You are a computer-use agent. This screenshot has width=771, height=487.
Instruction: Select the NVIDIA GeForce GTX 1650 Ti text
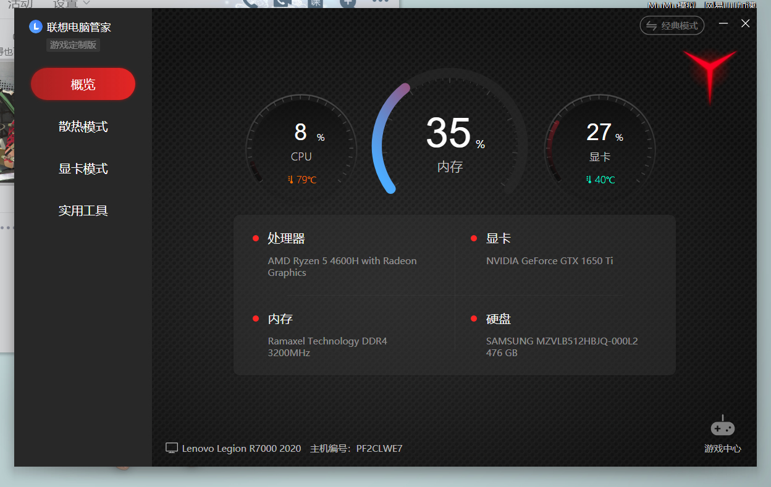550,260
